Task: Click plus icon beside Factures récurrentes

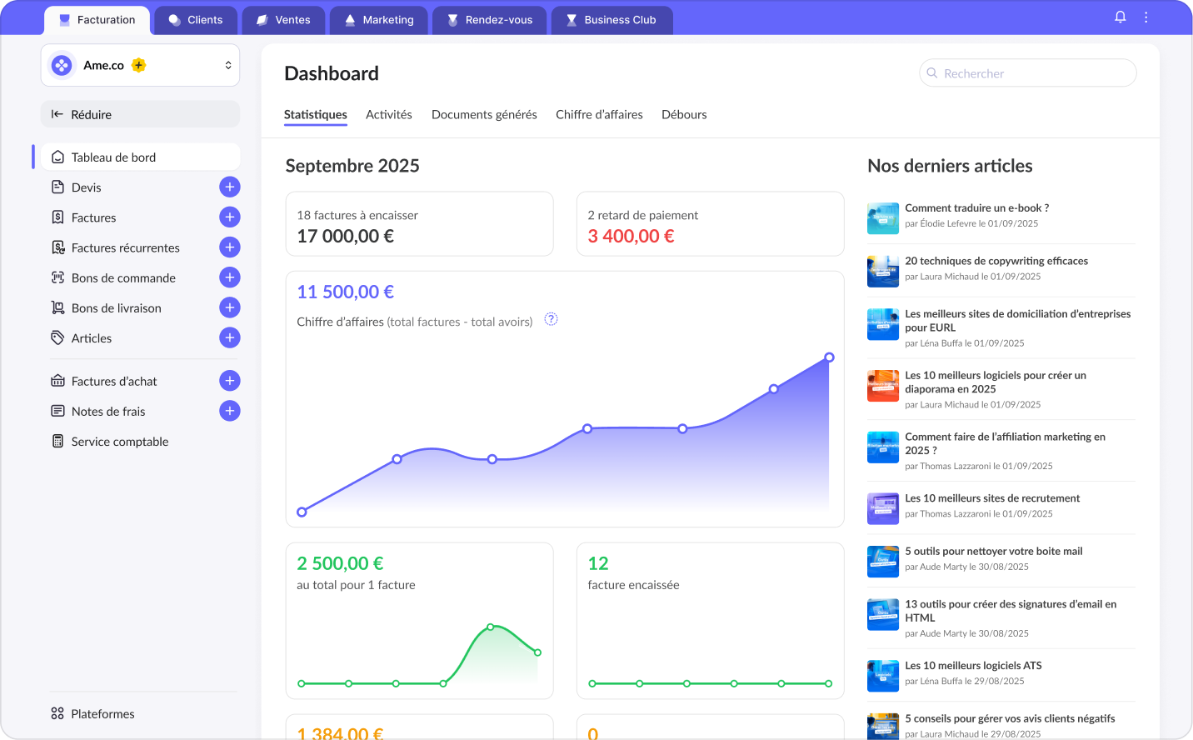Action: [230, 247]
